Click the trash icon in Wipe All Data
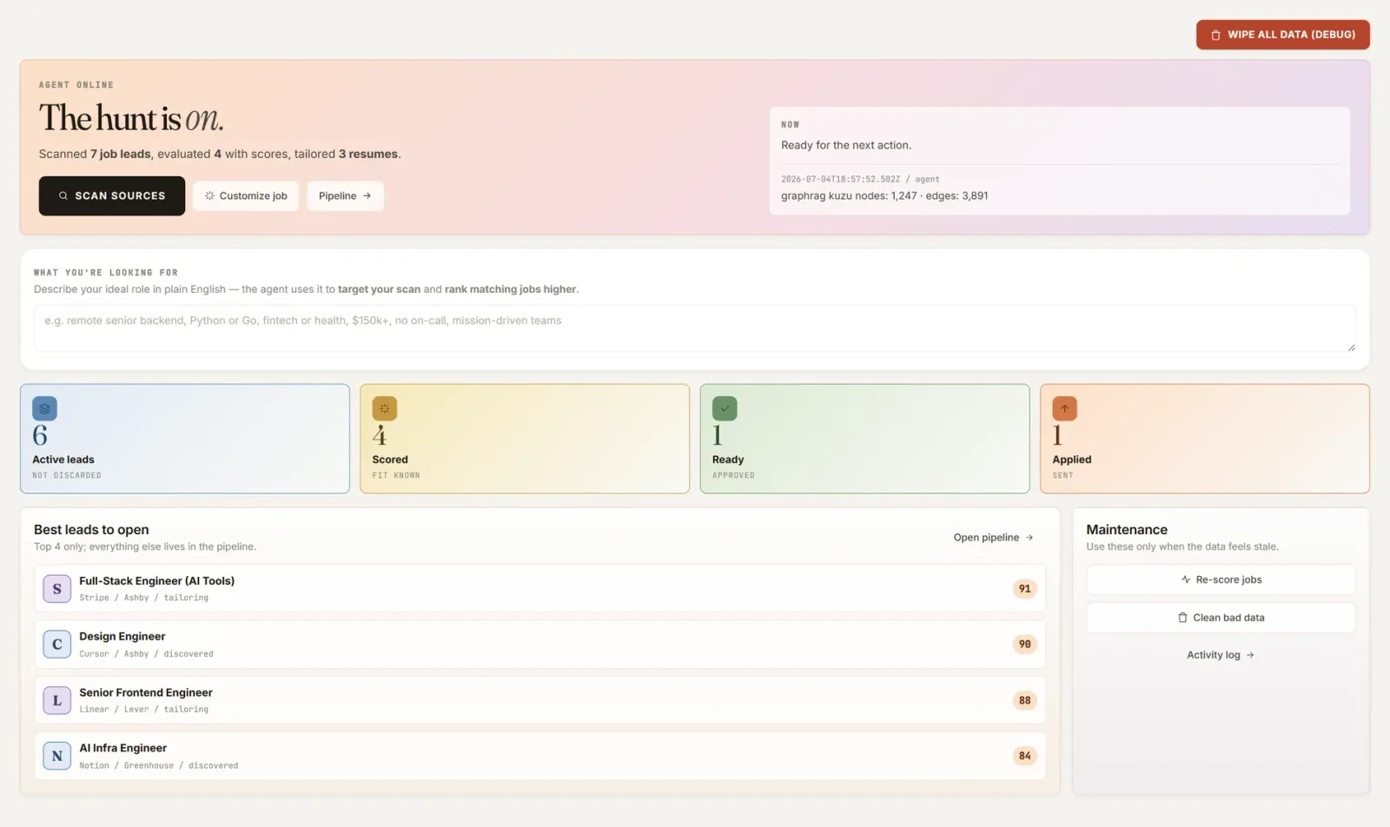Viewport: 1390px width, 827px height. (1216, 35)
